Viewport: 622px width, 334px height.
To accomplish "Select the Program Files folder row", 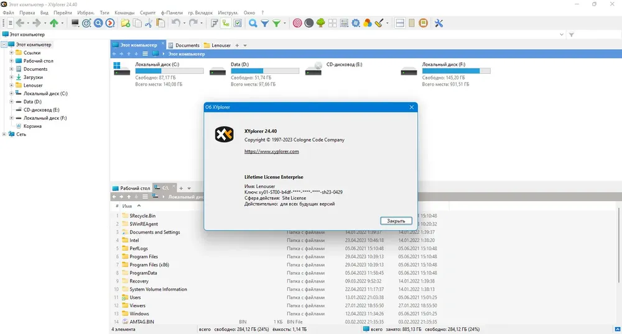I will [144, 256].
